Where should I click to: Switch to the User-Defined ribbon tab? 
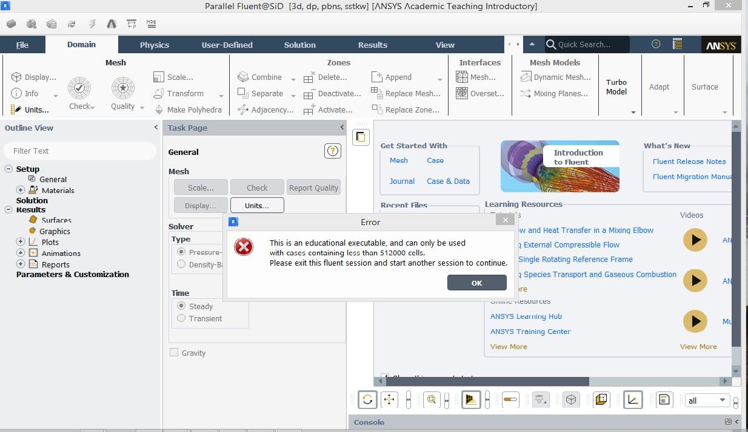(227, 45)
